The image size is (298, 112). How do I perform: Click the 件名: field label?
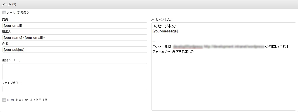click(x=6, y=44)
